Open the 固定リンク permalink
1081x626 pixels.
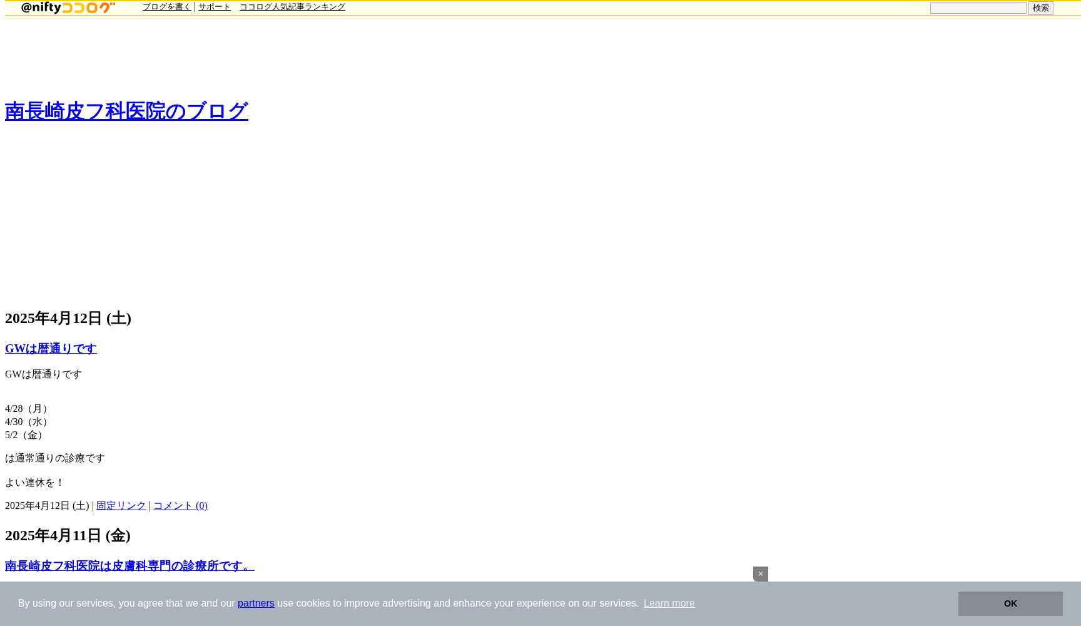pyautogui.click(x=121, y=506)
